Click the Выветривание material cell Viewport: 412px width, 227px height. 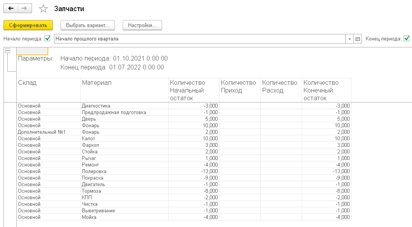coord(124,211)
